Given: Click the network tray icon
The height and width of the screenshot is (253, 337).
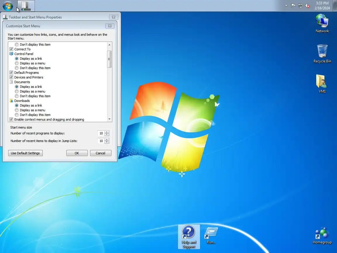Looking at the screenshot, I should click(x=300, y=6).
